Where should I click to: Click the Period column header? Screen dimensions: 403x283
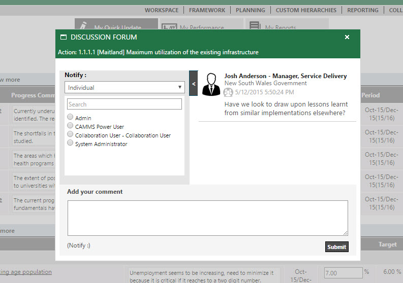coord(370,95)
